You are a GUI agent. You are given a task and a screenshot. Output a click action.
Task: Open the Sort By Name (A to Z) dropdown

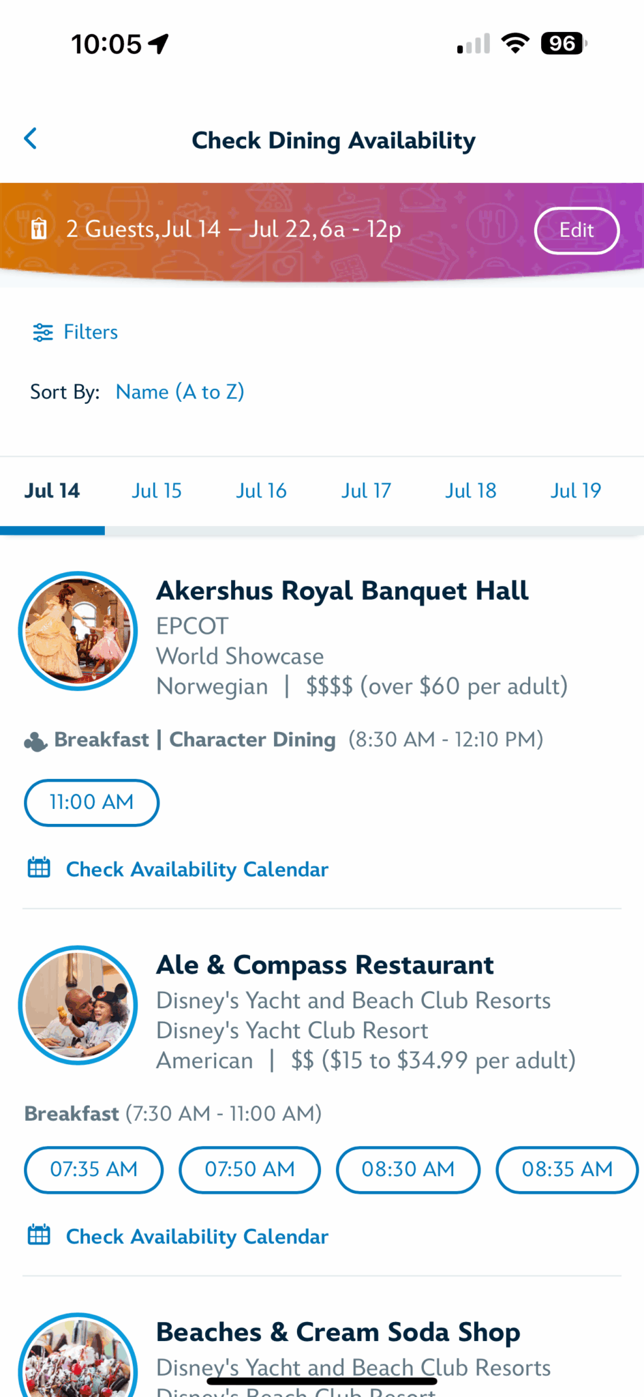[x=180, y=392]
